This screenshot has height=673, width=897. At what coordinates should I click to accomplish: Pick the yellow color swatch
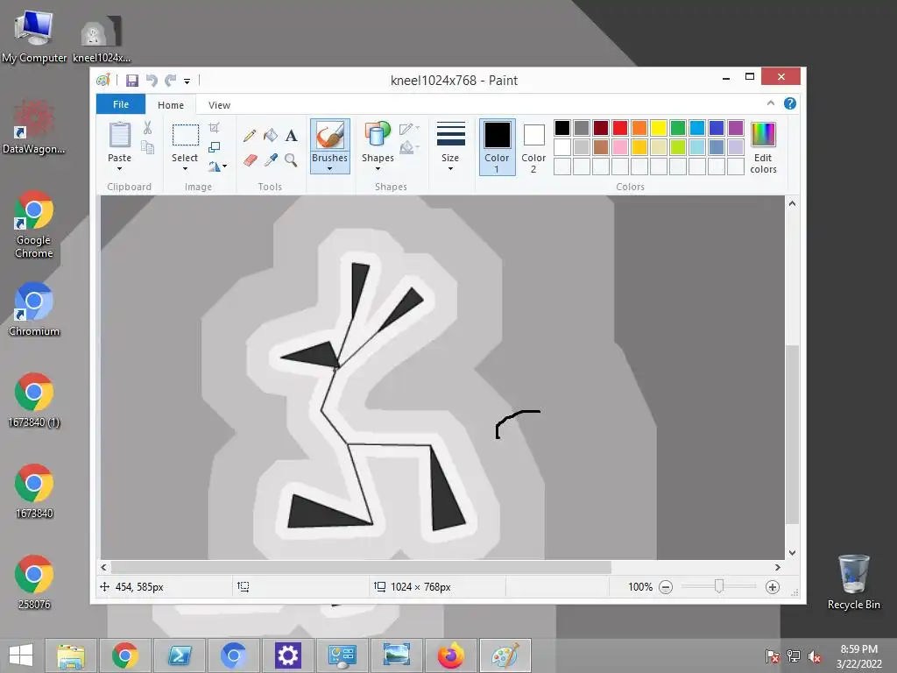pyautogui.click(x=659, y=128)
